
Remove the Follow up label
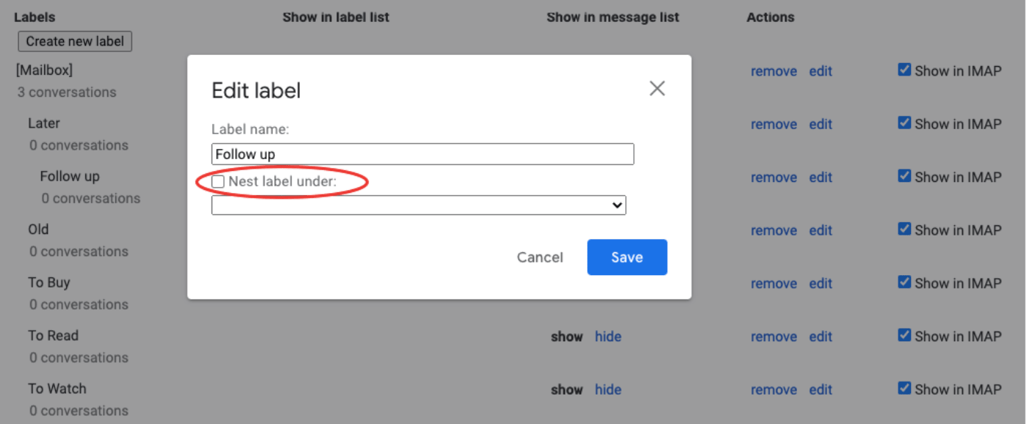(x=774, y=177)
